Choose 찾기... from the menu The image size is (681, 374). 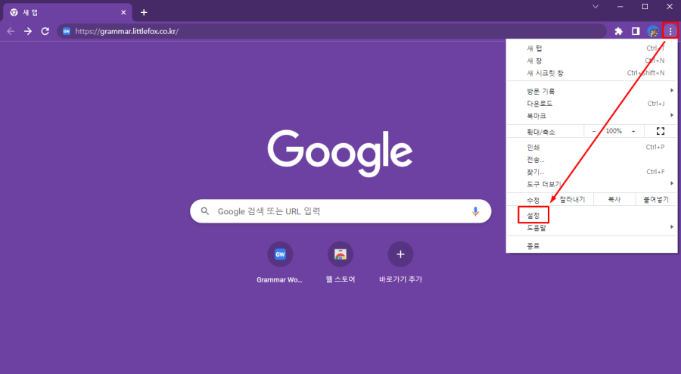(x=592, y=172)
